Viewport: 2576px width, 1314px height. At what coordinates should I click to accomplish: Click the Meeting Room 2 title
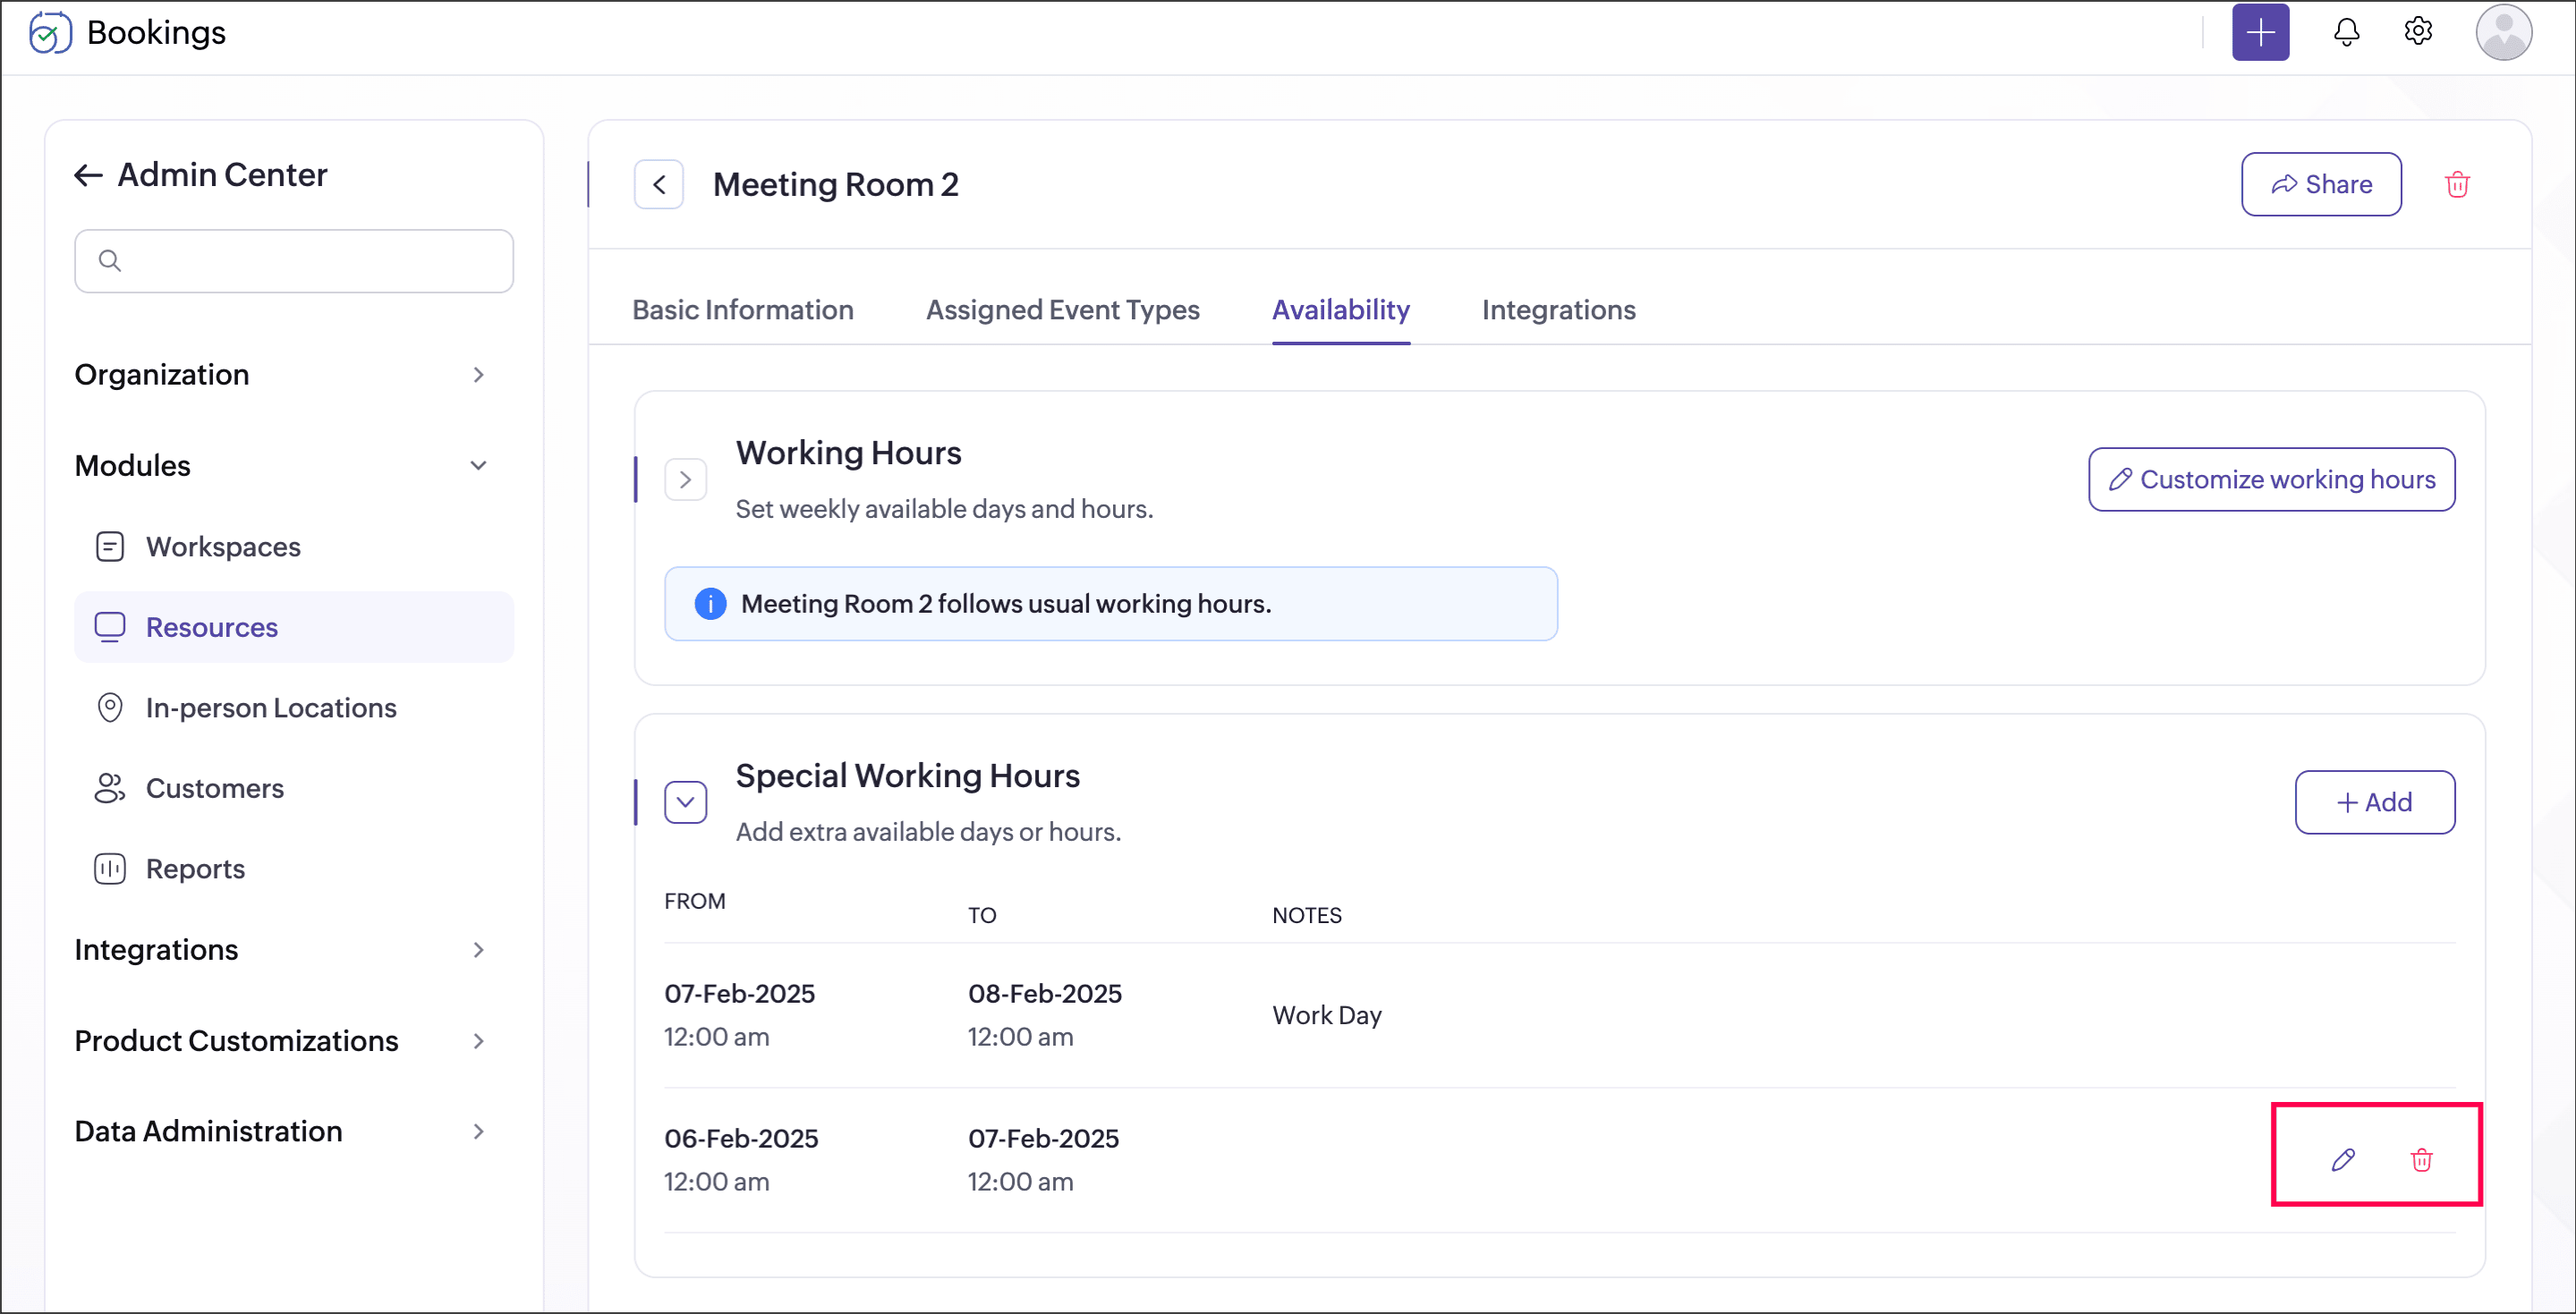click(835, 185)
